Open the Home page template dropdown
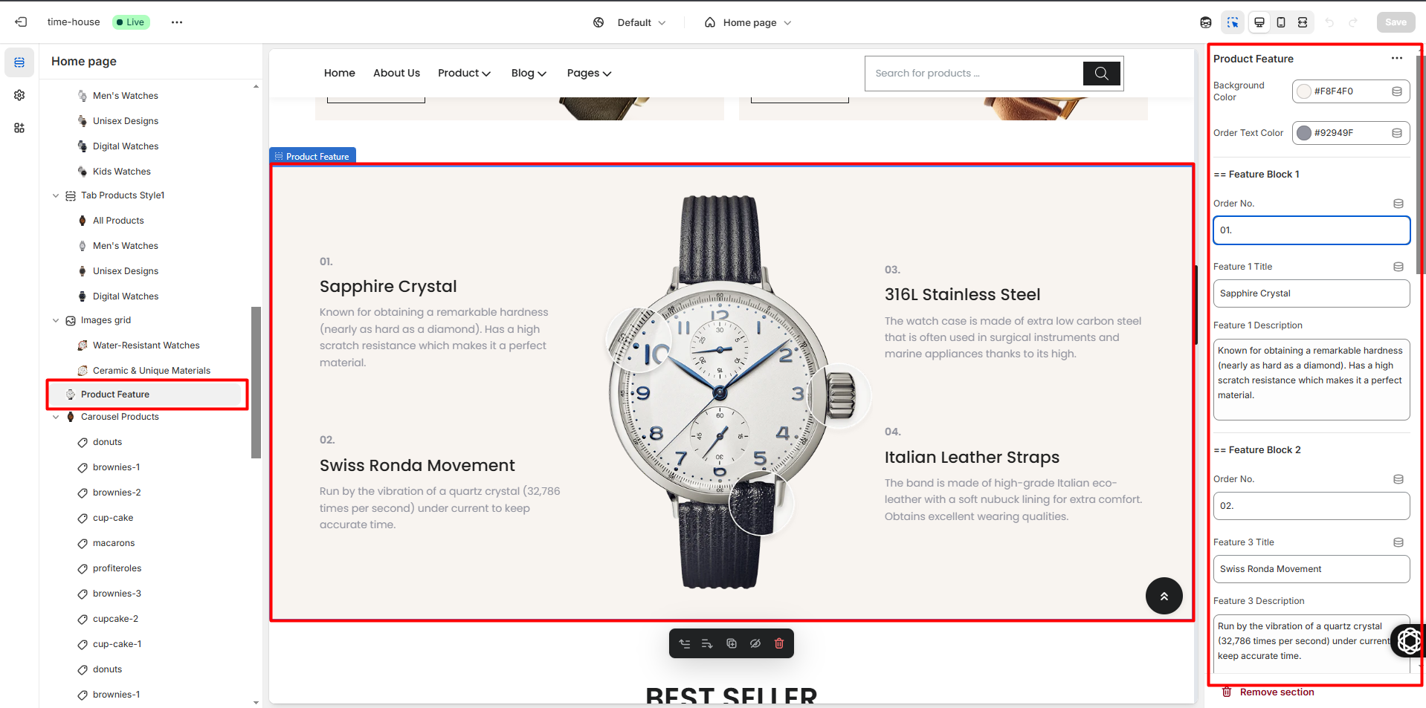Image resolution: width=1426 pixels, height=708 pixels. coord(748,22)
